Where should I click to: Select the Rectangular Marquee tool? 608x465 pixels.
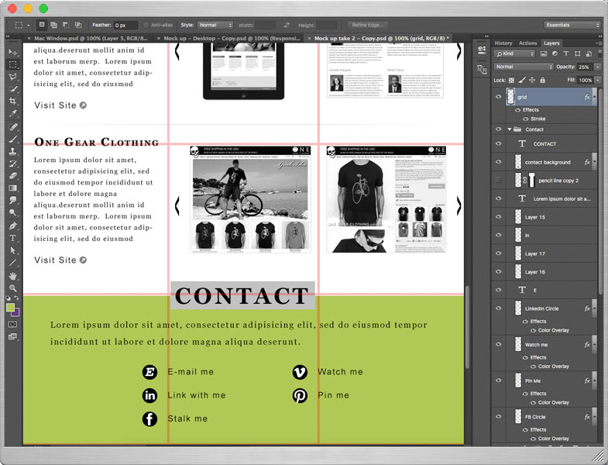12,65
